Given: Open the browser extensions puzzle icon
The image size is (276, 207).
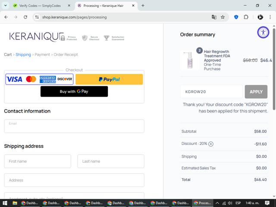Looking at the screenshot, I should coord(246,17).
